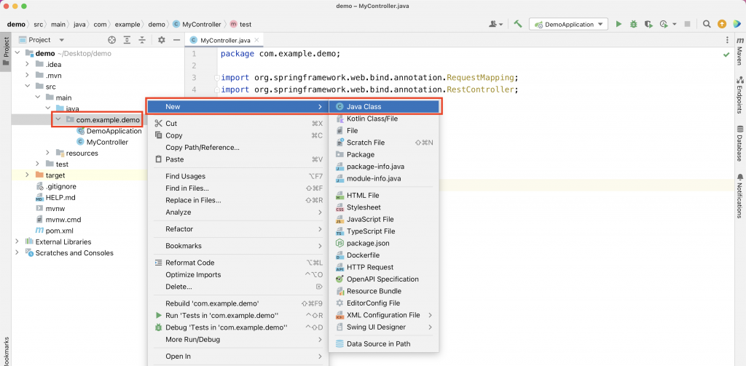The width and height of the screenshot is (746, 366).
Task: Click the Stop square icon in toolbar
Action: (687, 24)
